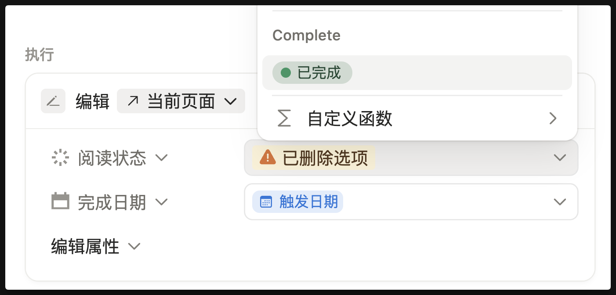Click the pencil edit icon

[x=53, y=101]
